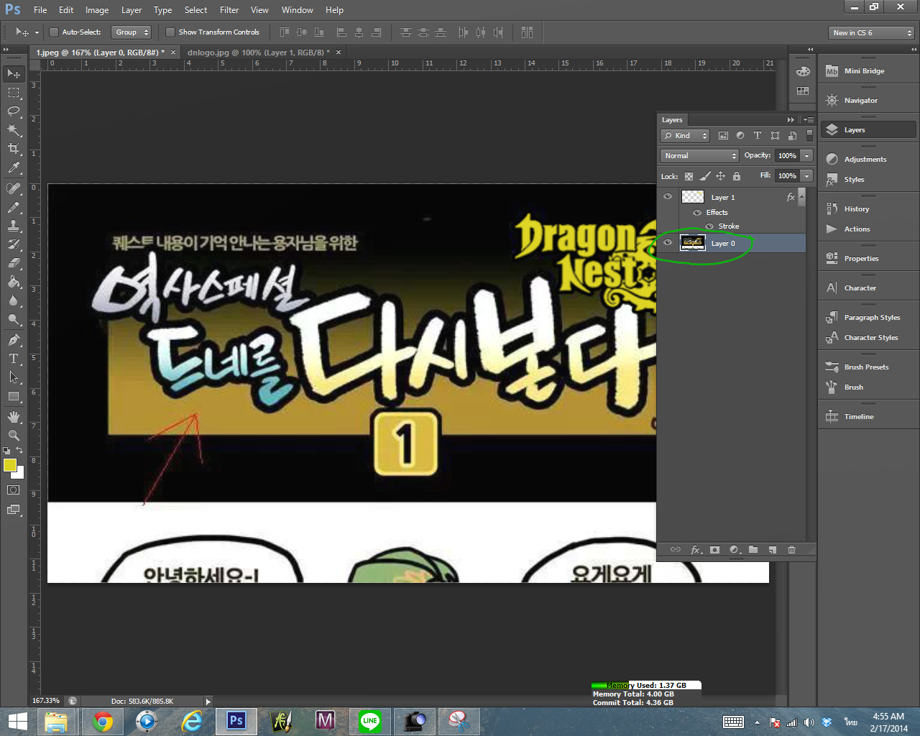Hide Layer 0 using its eye icon
Image resolution: width=920 pixels, height=736 pixels.
point(668,242)
